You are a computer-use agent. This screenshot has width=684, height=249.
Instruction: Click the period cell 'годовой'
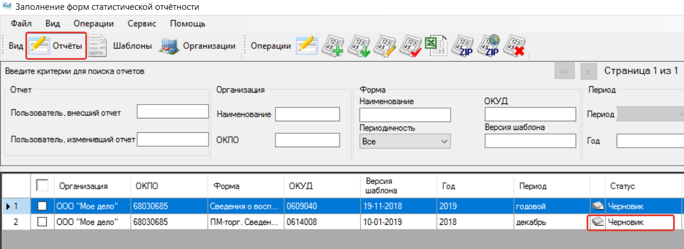[x=552, y=206]
